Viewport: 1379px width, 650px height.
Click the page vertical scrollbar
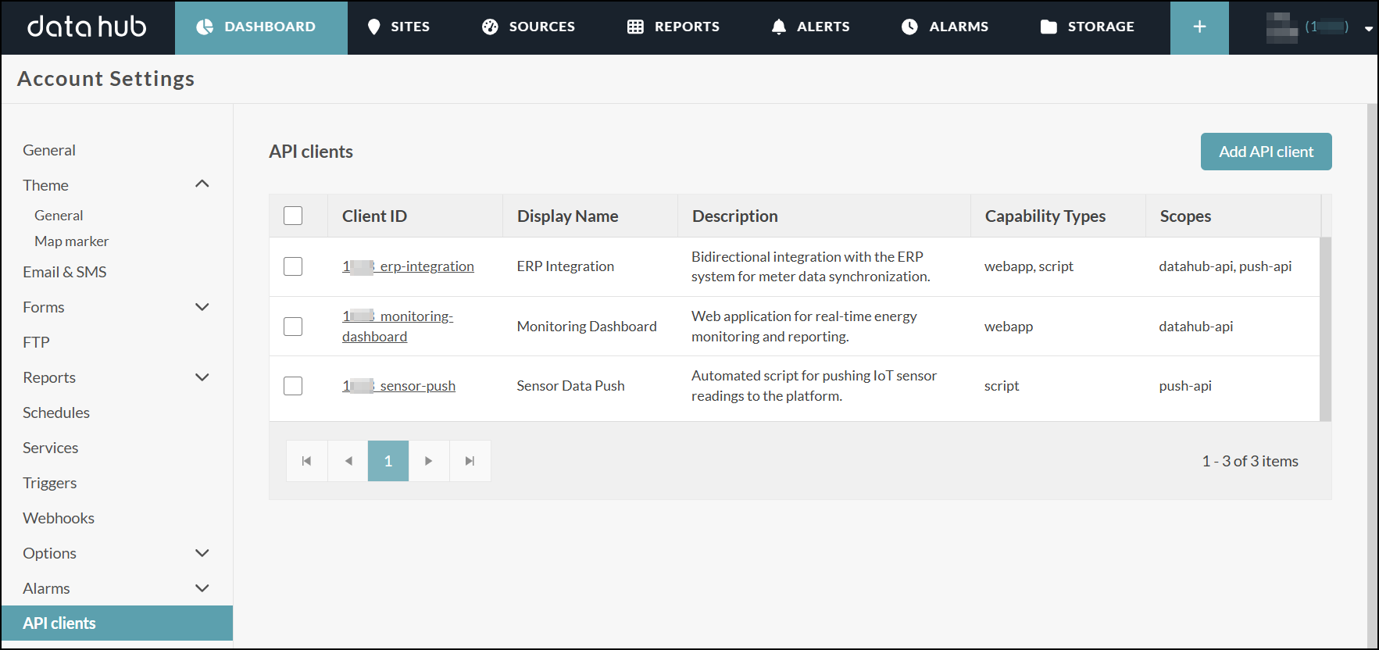click(x=1372, y=375)
